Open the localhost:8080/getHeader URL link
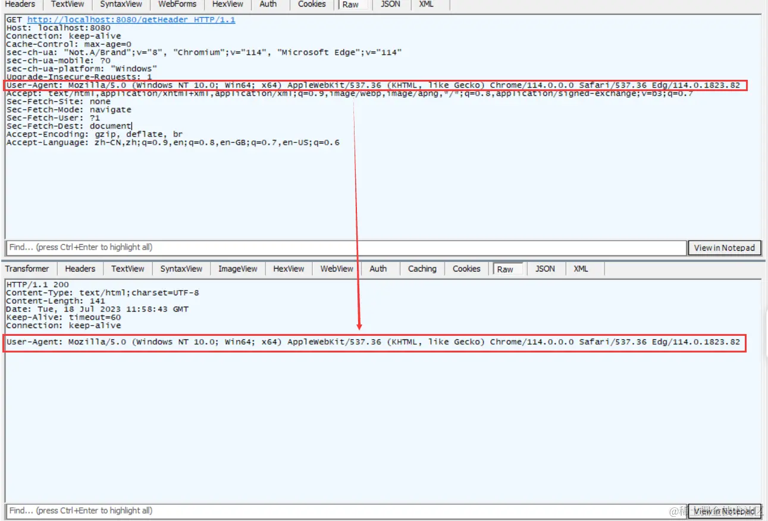The width and height of the screenshot is (768, 521). (131, 20)
